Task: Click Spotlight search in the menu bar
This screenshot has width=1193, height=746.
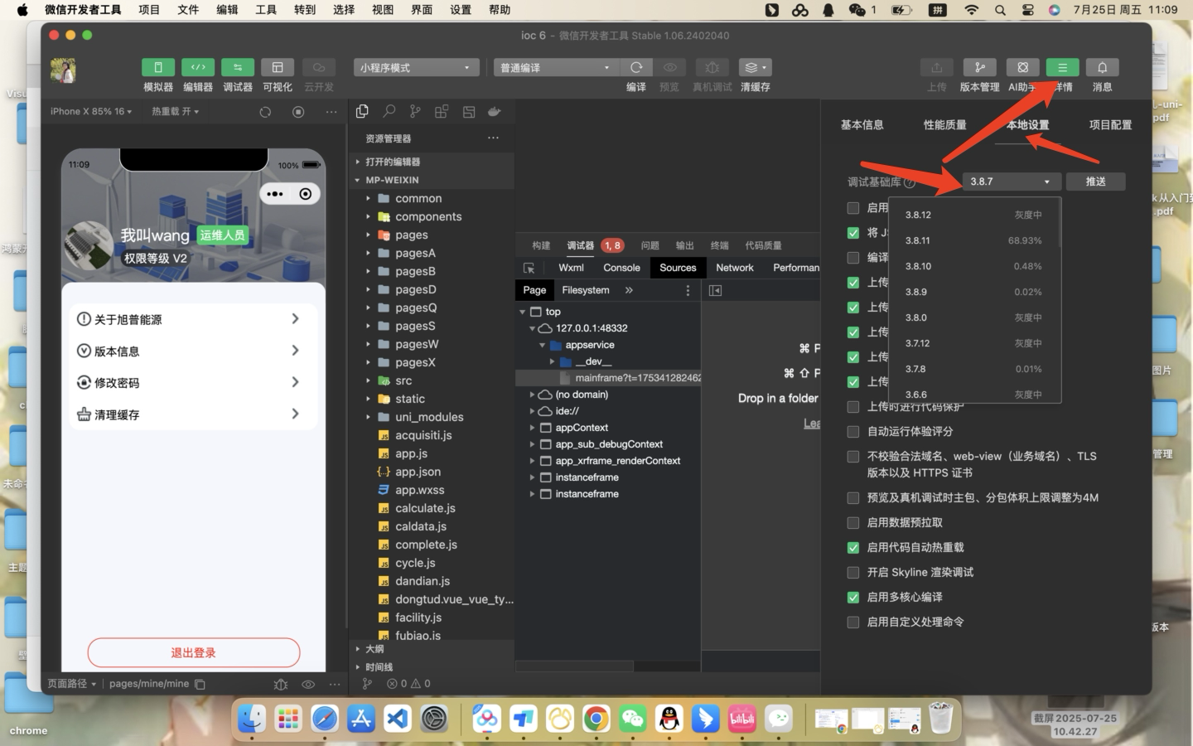Action: [1000, 10]
